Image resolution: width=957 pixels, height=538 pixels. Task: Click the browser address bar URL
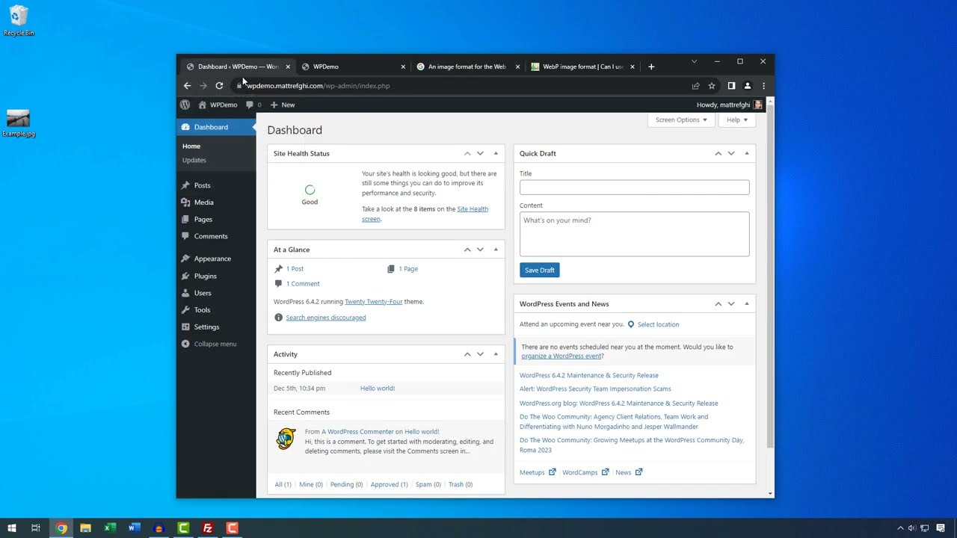point(319,86)
